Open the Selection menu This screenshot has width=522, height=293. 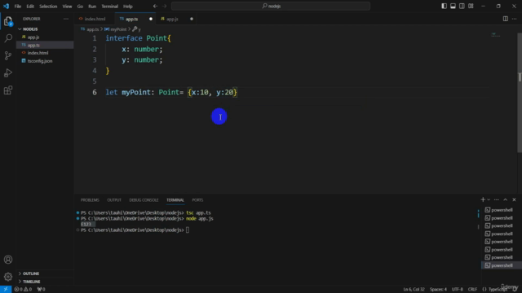48,6
